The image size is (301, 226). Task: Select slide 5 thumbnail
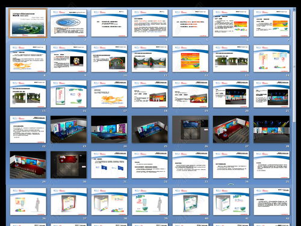[x=190, y=23]
